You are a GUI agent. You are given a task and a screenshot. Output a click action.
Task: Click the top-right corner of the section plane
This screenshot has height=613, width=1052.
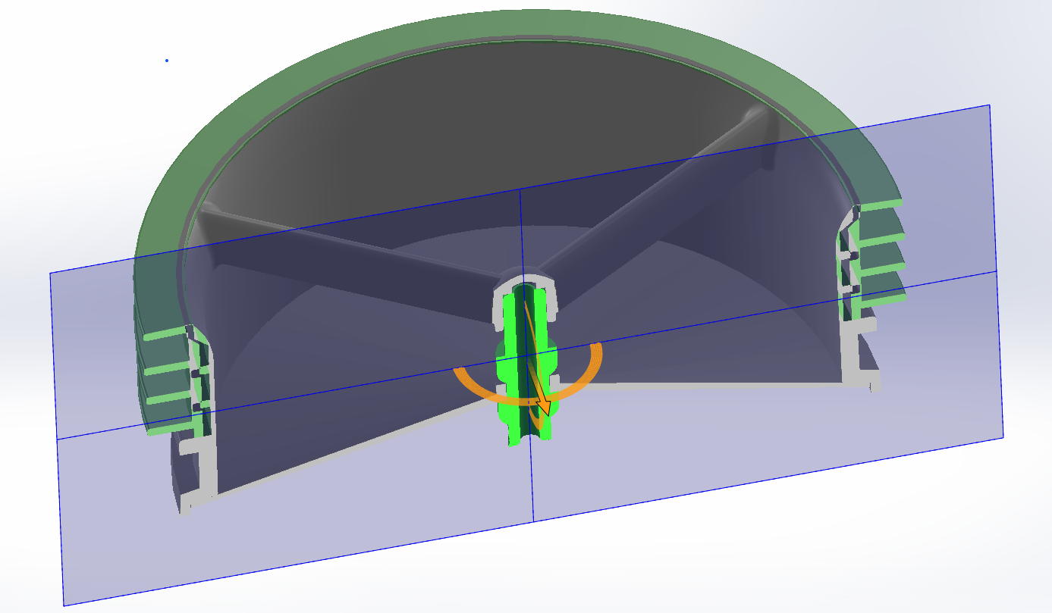(989, 105)
